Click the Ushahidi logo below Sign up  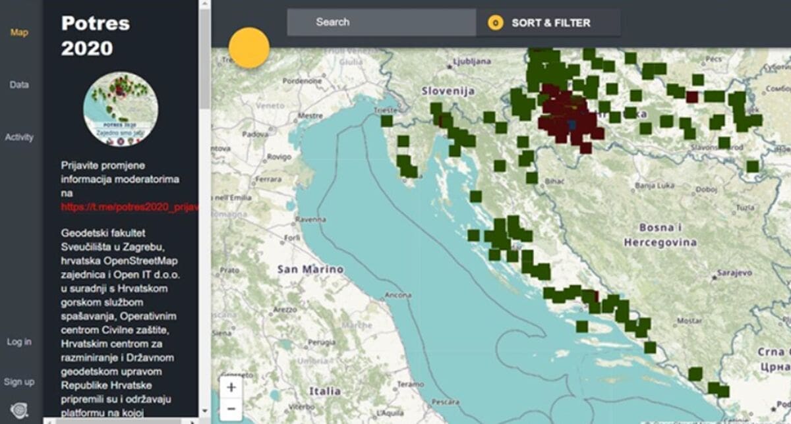pos(19,410)
